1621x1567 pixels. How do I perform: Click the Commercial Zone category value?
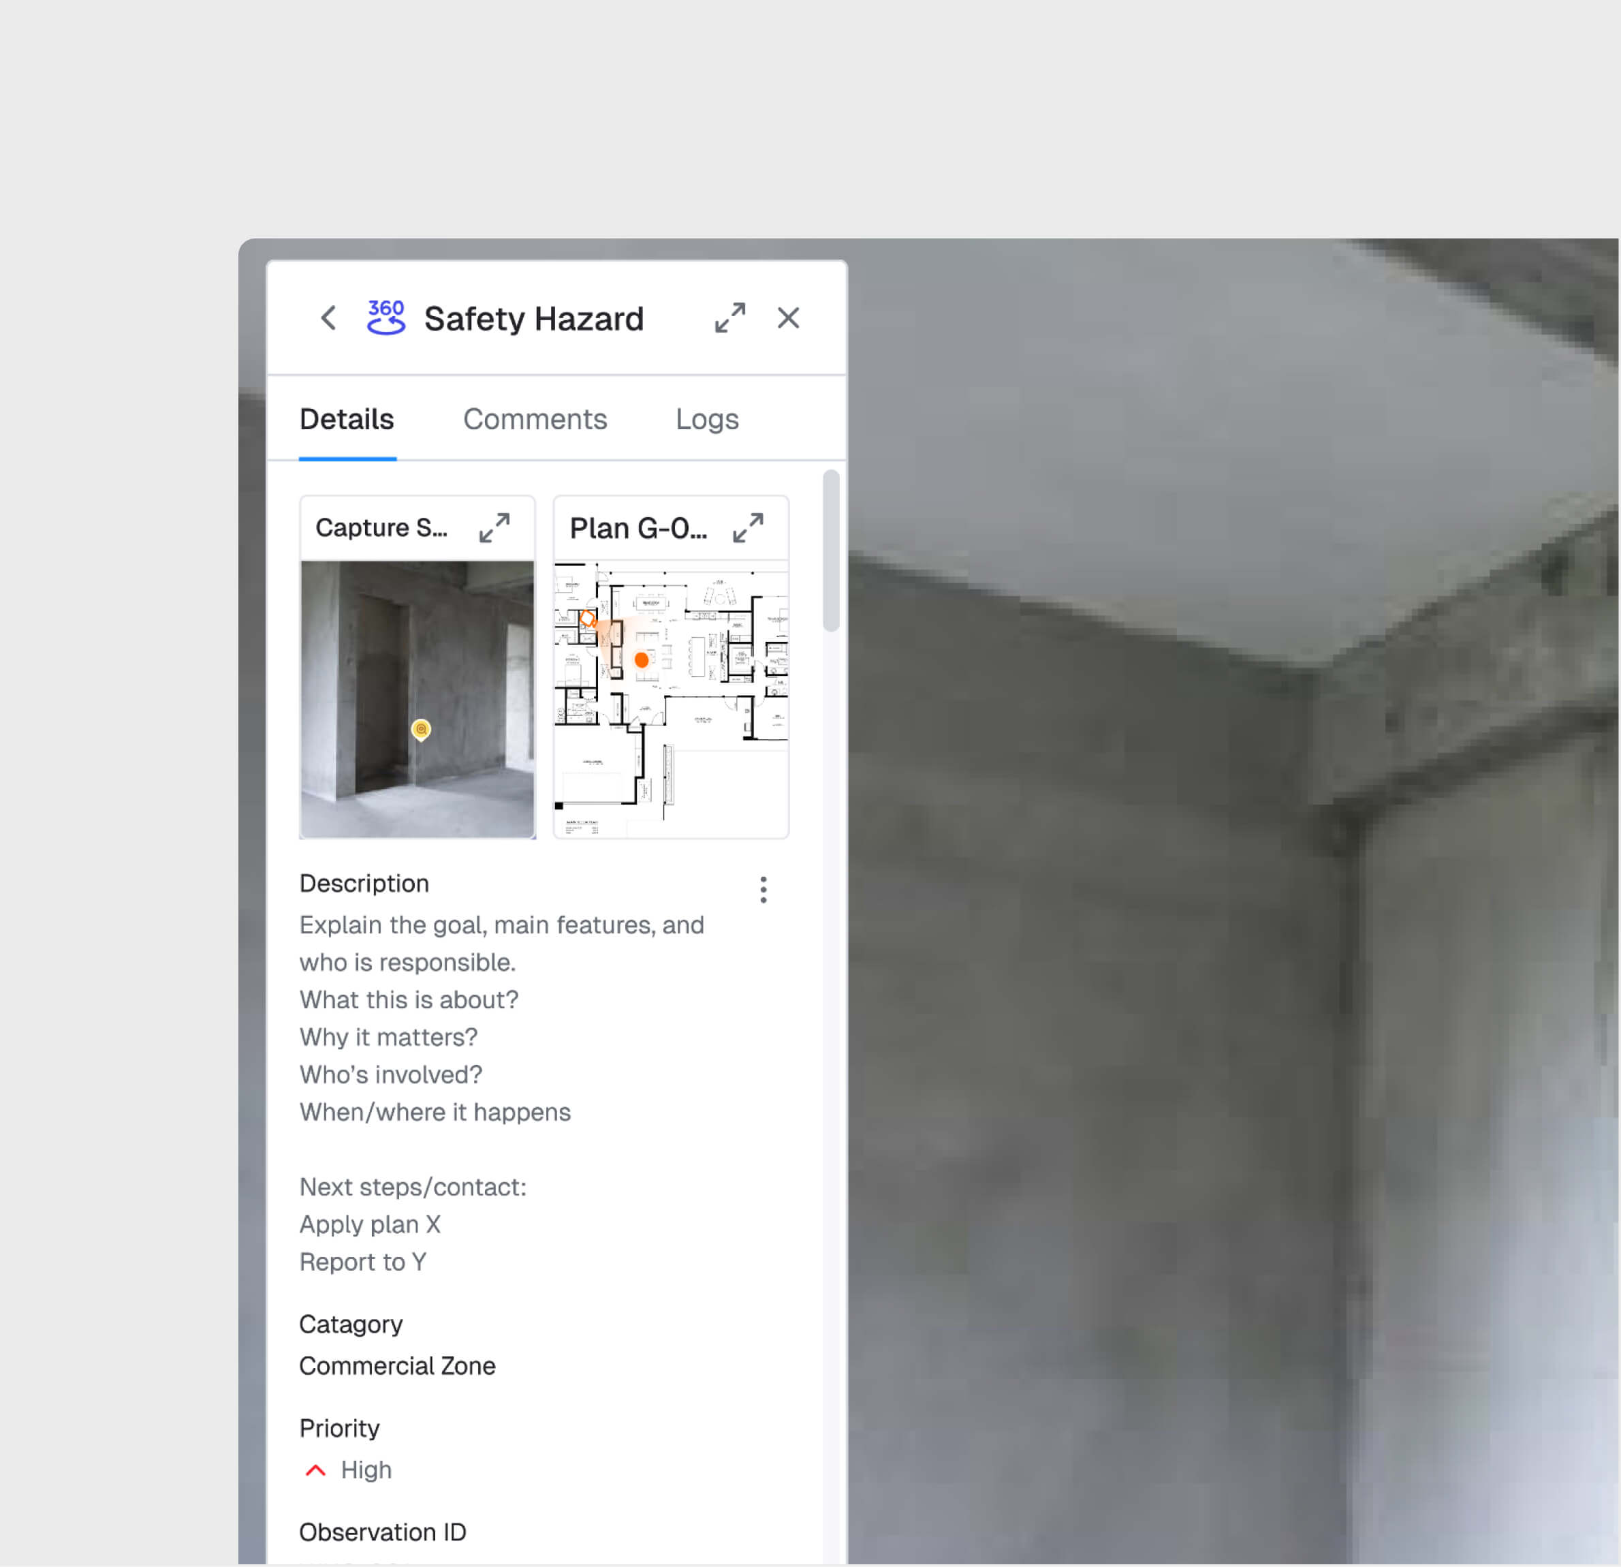397,1366
